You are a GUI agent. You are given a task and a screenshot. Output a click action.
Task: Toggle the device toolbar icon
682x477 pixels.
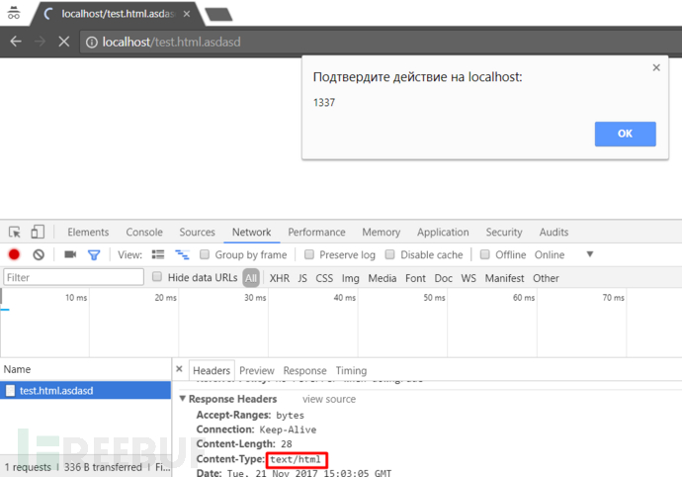click(x=38, y=232)
